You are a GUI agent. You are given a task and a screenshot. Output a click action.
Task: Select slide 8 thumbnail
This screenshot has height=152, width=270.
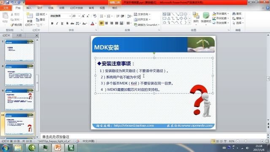(x=19, y=75)
